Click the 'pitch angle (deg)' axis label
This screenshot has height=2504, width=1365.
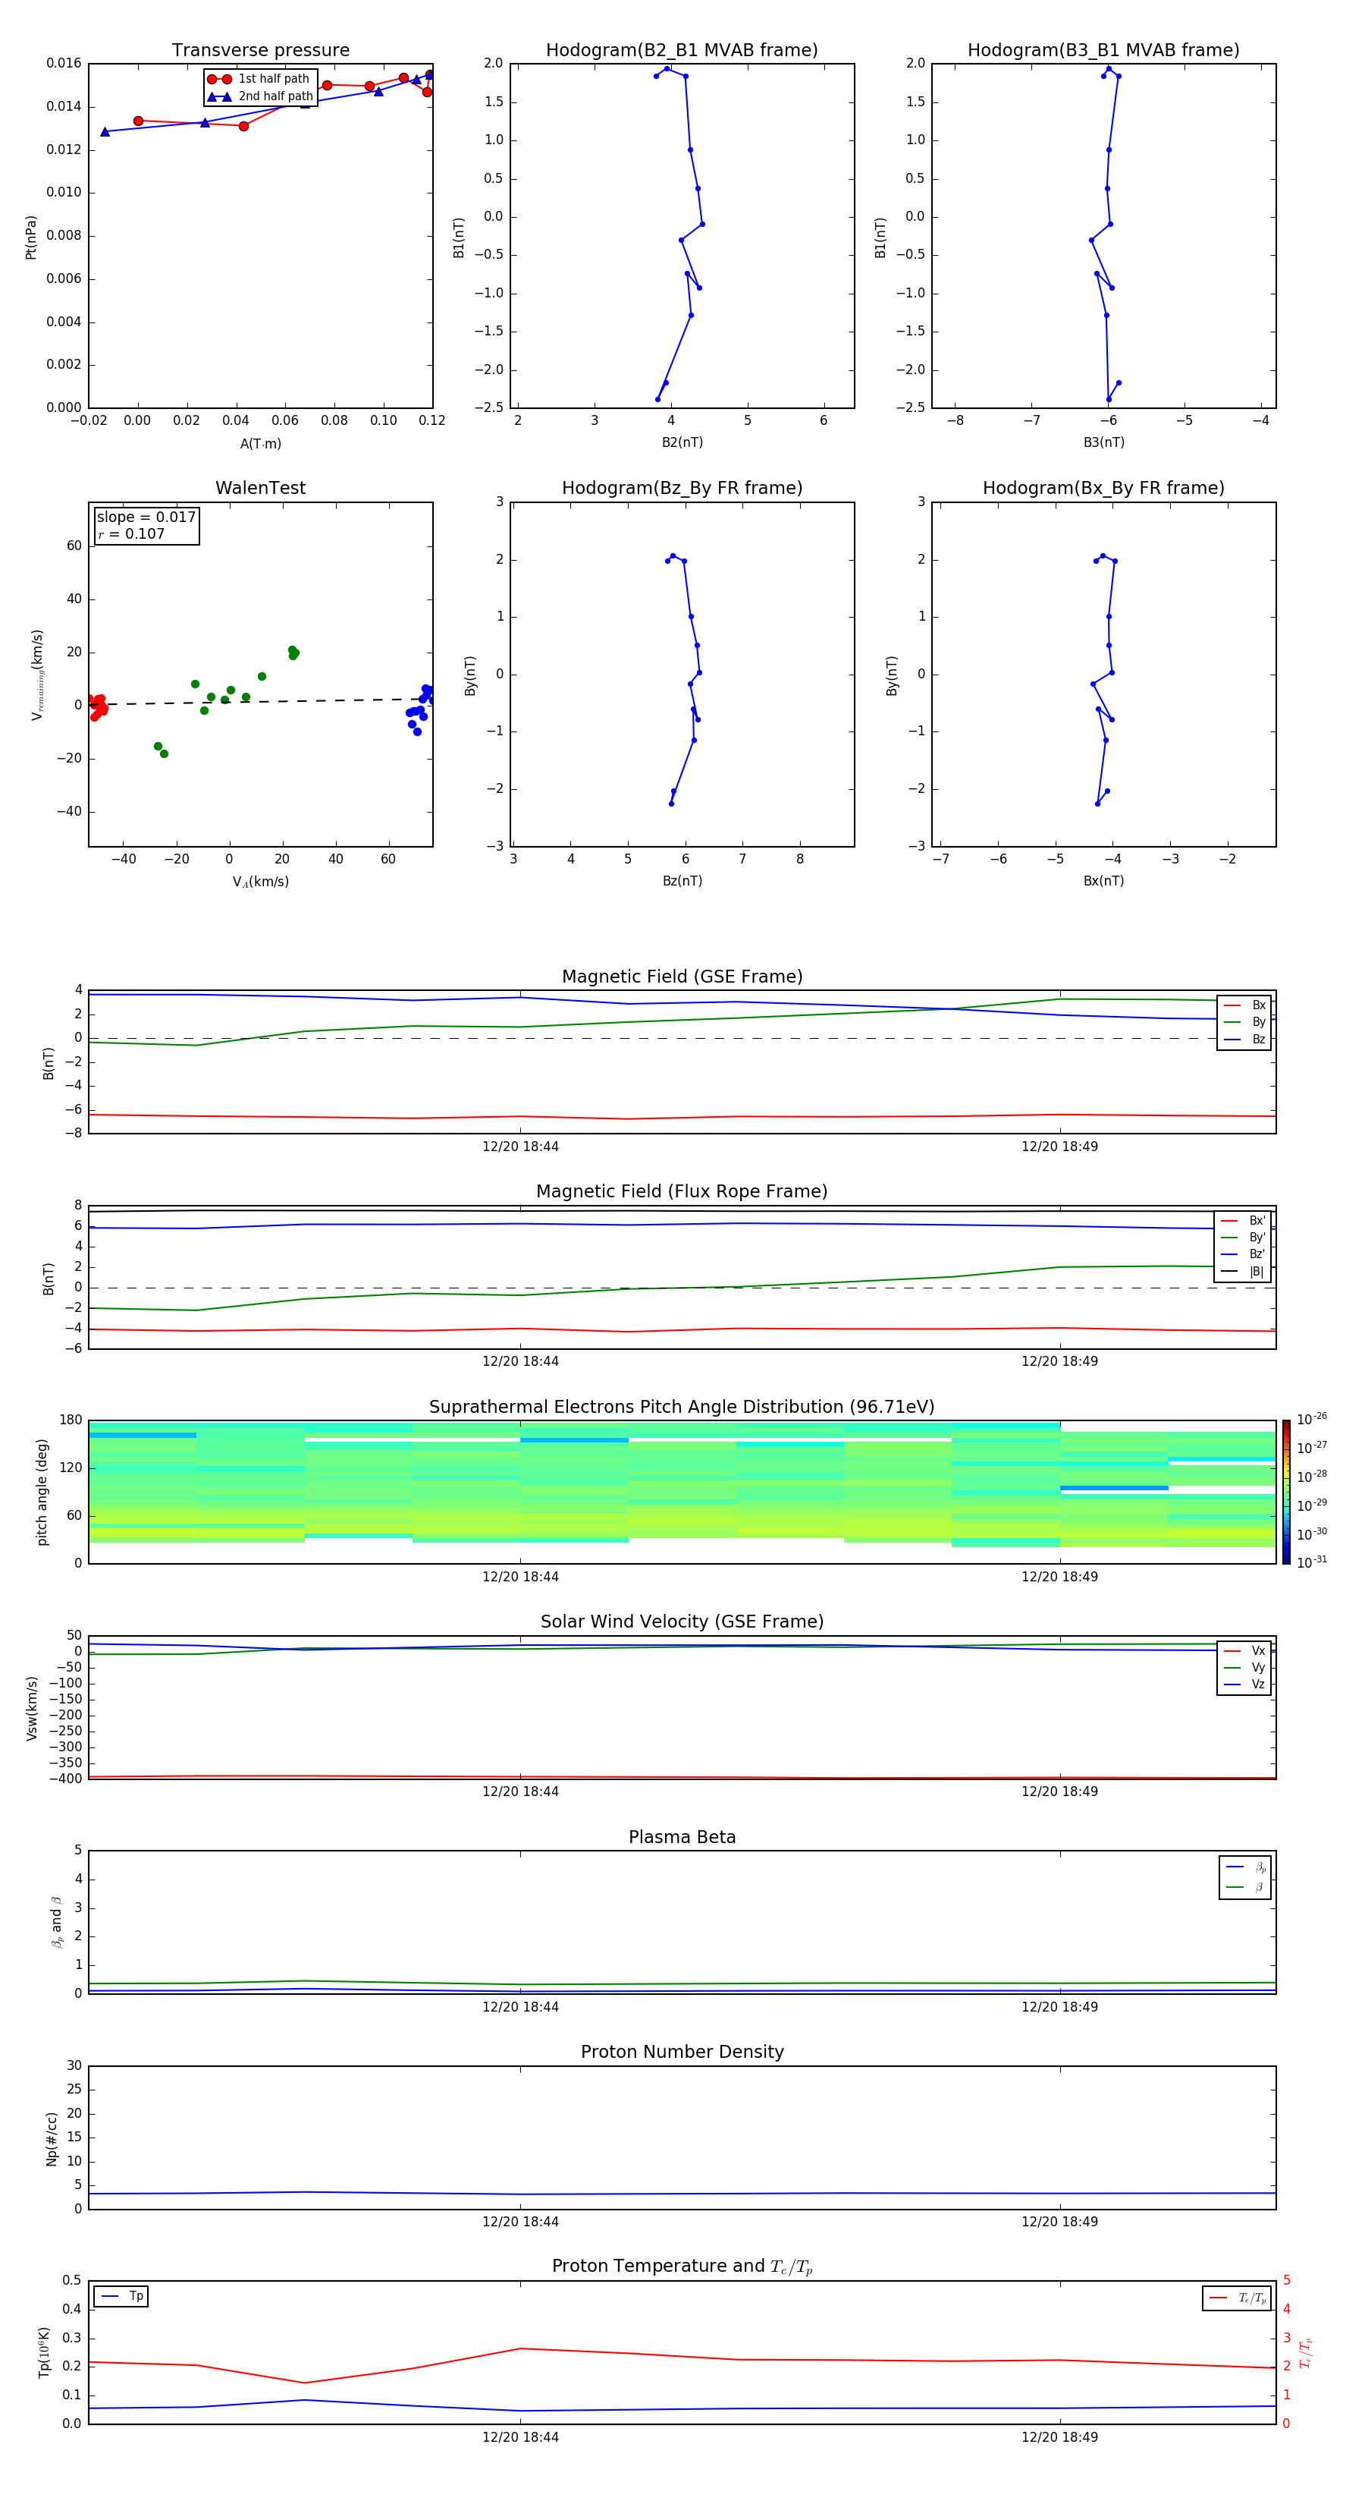42,1492
